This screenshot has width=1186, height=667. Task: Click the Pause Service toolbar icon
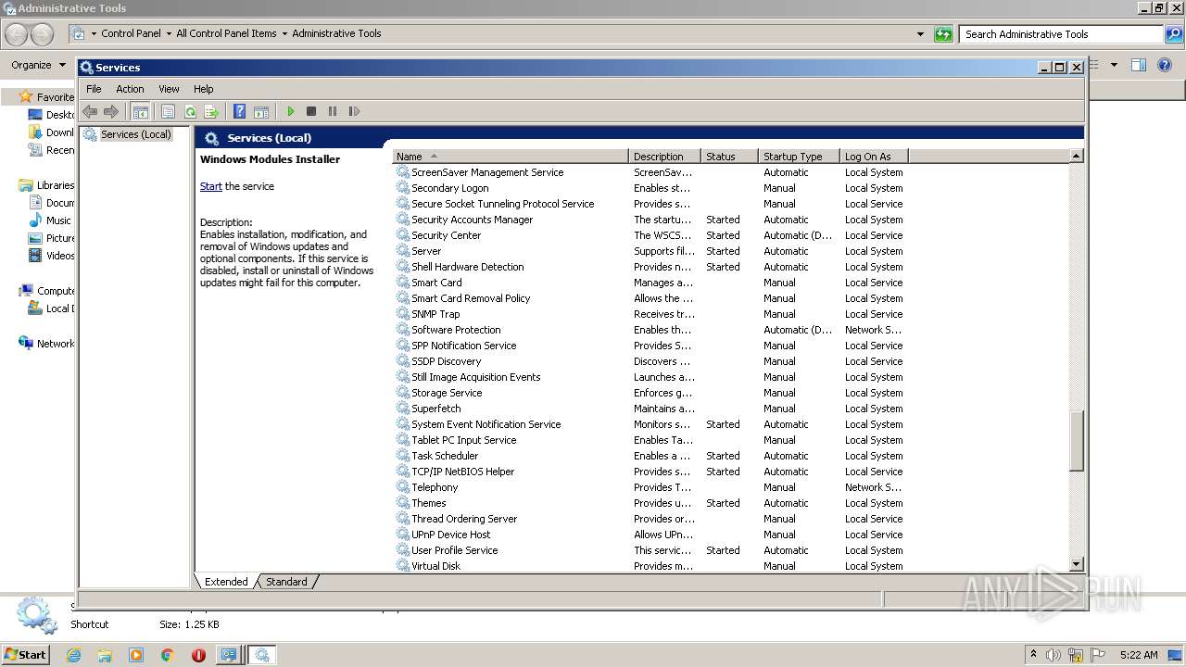point(333,111)
